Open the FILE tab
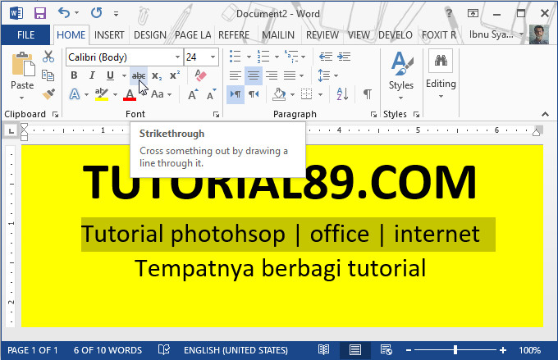Image resolution: width=558 pixels, height=360 pixels. (x=25, y=35)
